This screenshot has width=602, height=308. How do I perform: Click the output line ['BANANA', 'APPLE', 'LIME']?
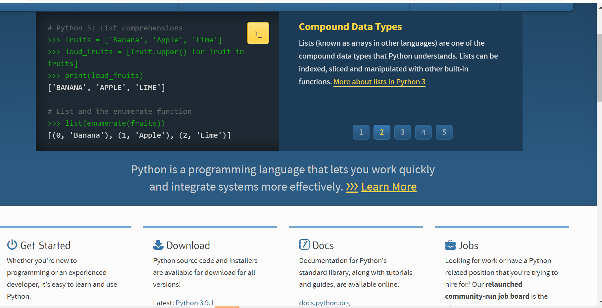(x=106, y=88)
